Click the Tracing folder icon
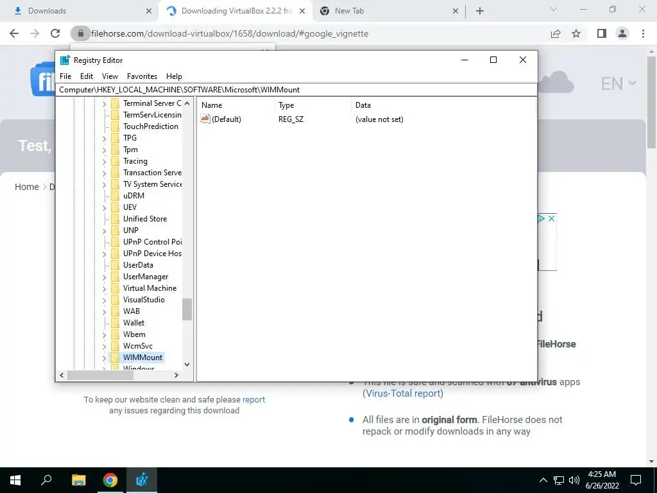This screenshot has width=657, height=493. (x=115, y=161)
